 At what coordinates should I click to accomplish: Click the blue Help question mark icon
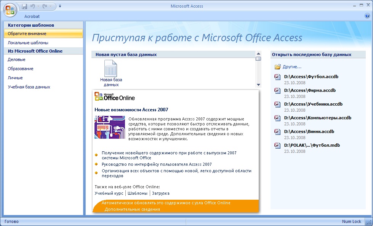367,16
